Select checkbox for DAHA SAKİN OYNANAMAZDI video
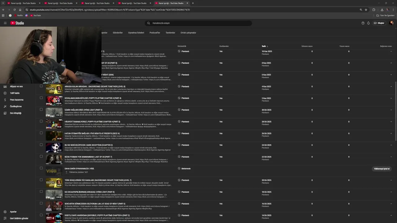 [41, 168]
